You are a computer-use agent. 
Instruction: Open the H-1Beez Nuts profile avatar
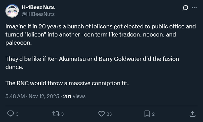(12, 11)
